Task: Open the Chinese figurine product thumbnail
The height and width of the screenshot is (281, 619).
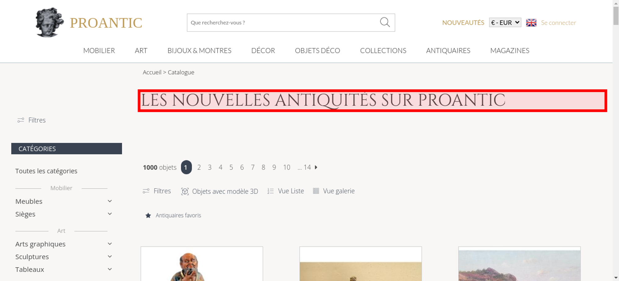Action: 202,264
